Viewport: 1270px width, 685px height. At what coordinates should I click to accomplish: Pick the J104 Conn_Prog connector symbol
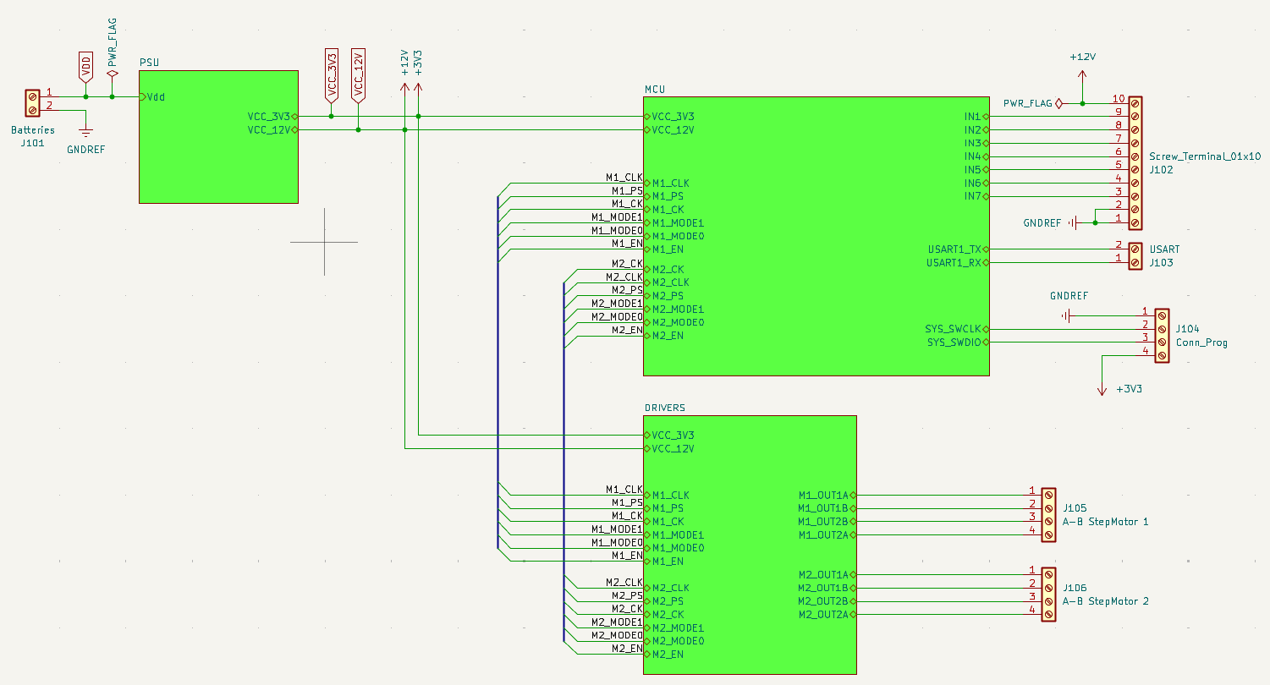1162,336
